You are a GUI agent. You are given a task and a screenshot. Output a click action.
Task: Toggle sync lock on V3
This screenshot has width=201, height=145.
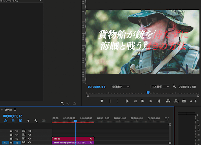point(24,135)
